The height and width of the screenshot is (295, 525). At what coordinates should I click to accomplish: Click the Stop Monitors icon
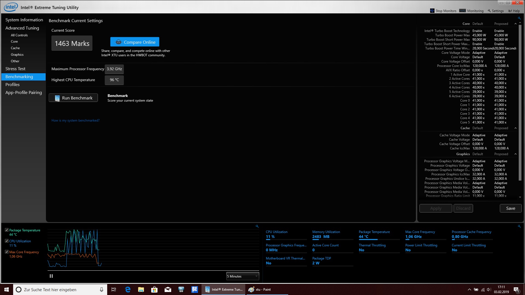click(432, 11)
